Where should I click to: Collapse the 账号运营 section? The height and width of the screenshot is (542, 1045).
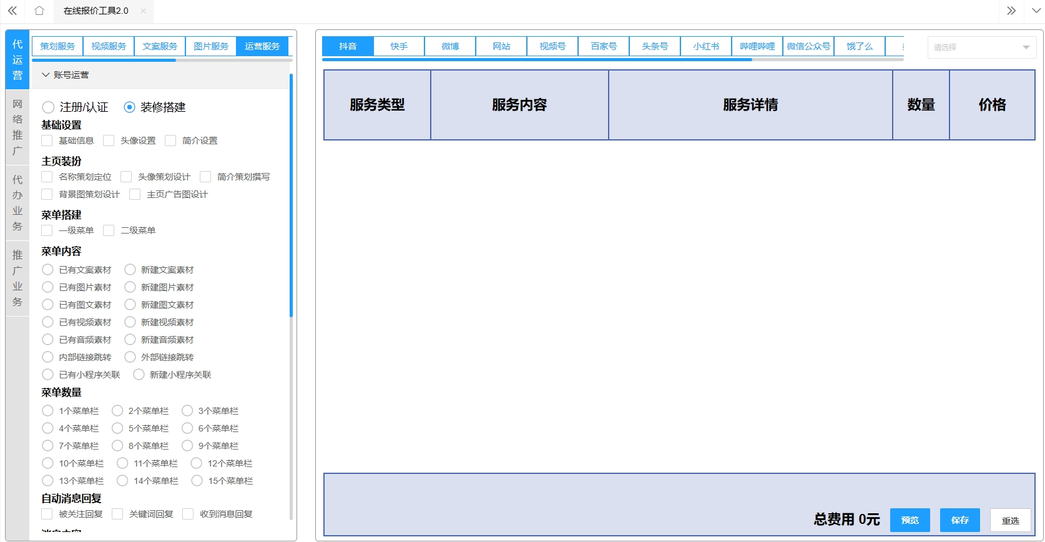(46, 75)
